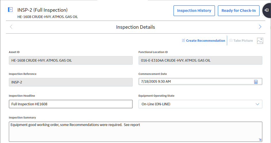271x143 pixels.
Task: Select the Asset ID field
Action: [71, 60]
